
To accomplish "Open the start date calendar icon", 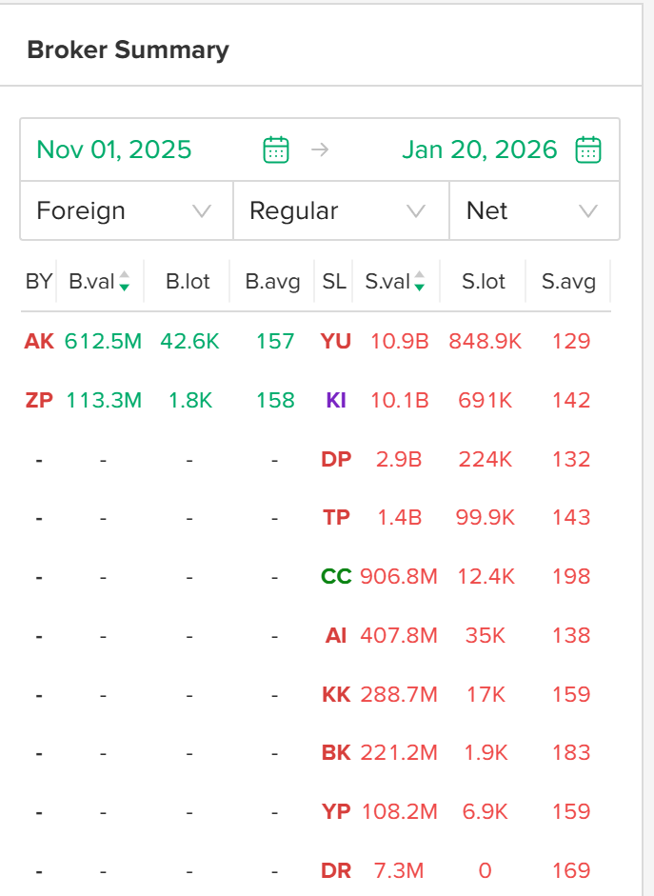I will click(276, 149).
